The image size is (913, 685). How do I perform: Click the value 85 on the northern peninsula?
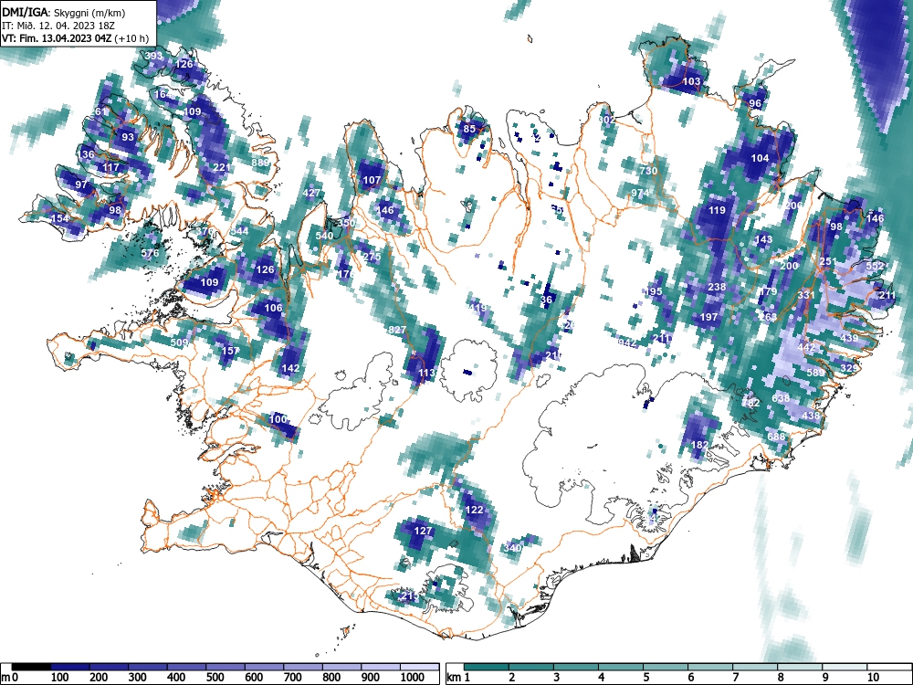tap(469, 129)
